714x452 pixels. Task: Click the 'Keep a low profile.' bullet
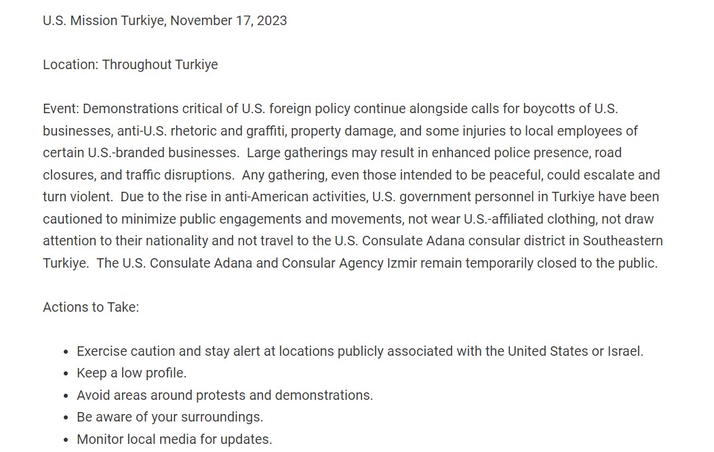pos(132,373)
